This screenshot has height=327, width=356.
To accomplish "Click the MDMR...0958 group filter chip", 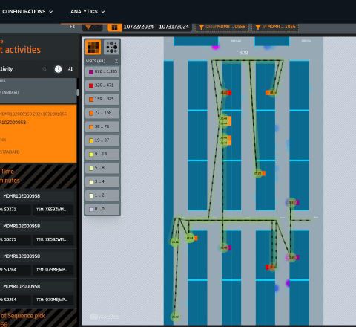I will pos(222,27).
